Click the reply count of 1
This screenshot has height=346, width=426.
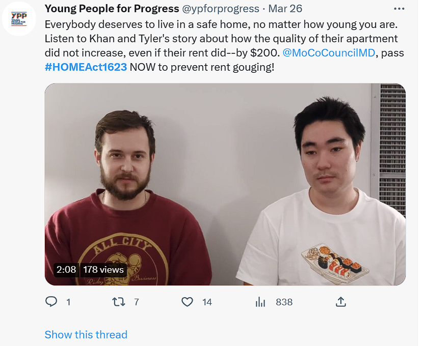coord(68,302)
